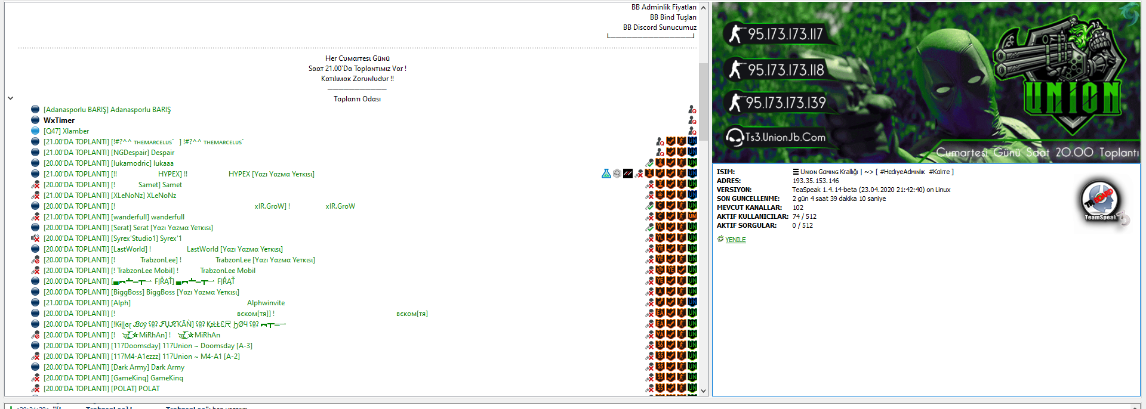The height and width of the screenshot is (409, 1146).
Task: Click the CS player badge in Despair's row
Action: (682, 152)
